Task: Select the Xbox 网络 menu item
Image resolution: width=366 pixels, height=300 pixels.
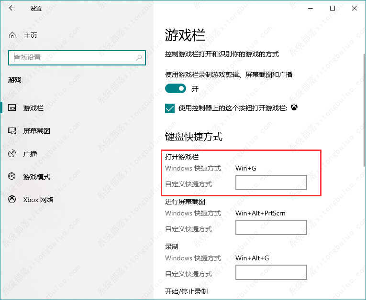Action: tap(38, 200)
